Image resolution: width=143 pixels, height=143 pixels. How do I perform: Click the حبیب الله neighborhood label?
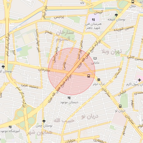(x=64, y=121)
